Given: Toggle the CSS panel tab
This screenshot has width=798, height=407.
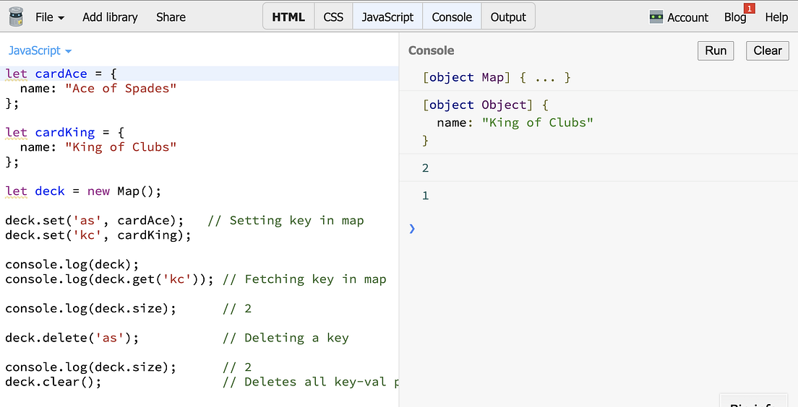Looking at the screenshot, I should [x=333, y=17].
